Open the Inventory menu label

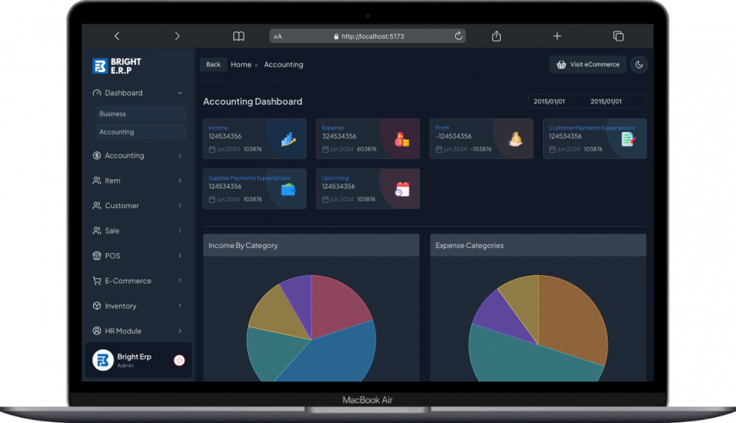tap(121, 306)
